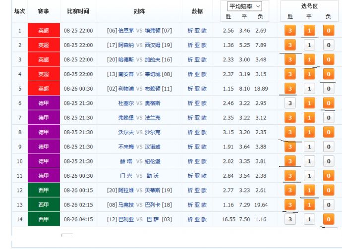Click the green 西甲 league tag in row 12
Screen dimensions: 342x249
[x=44, y=190]
